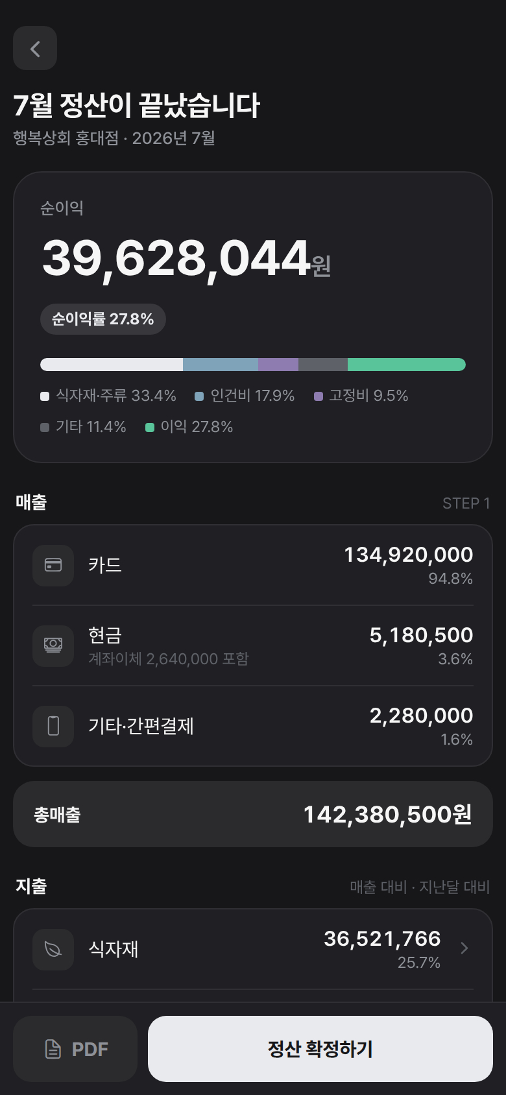Click the purple 고정비 bar segment
Image resolution: width=506 pixels, height=1095 pixels.
pyautogui.click(x=278, y=365)
